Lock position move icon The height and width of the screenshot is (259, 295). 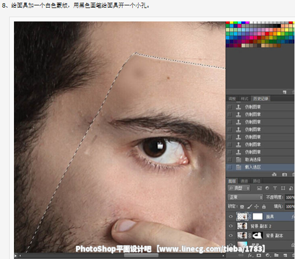(257, 207)
